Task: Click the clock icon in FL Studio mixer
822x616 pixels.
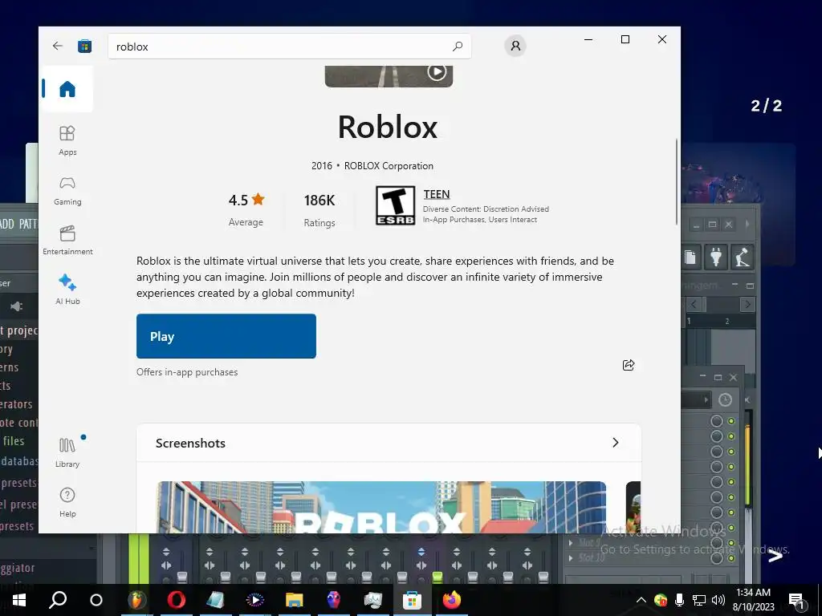Action: pyautogui.click(x=725, y=400)
